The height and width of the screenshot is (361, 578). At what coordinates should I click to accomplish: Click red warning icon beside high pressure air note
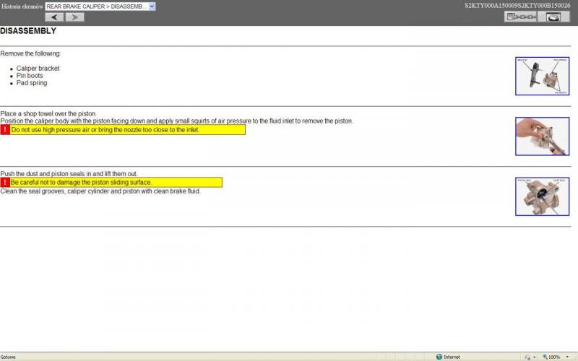tap(5, 130)
